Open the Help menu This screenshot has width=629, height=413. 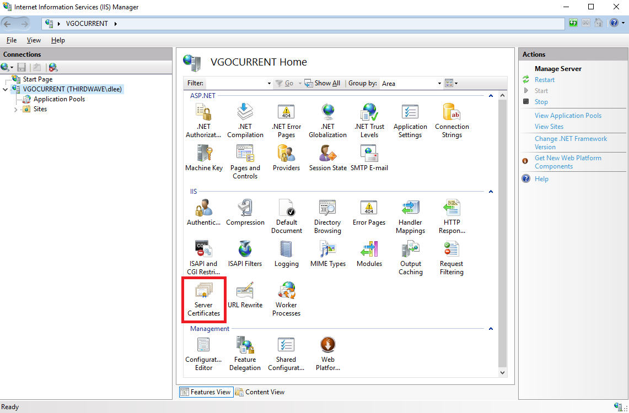tap(58, 40)
